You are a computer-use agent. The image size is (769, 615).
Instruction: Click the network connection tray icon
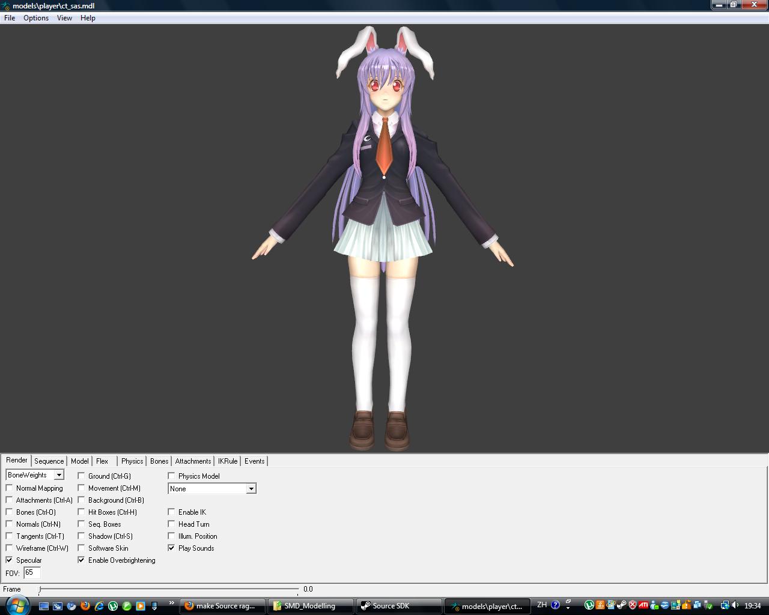(725, 605)
